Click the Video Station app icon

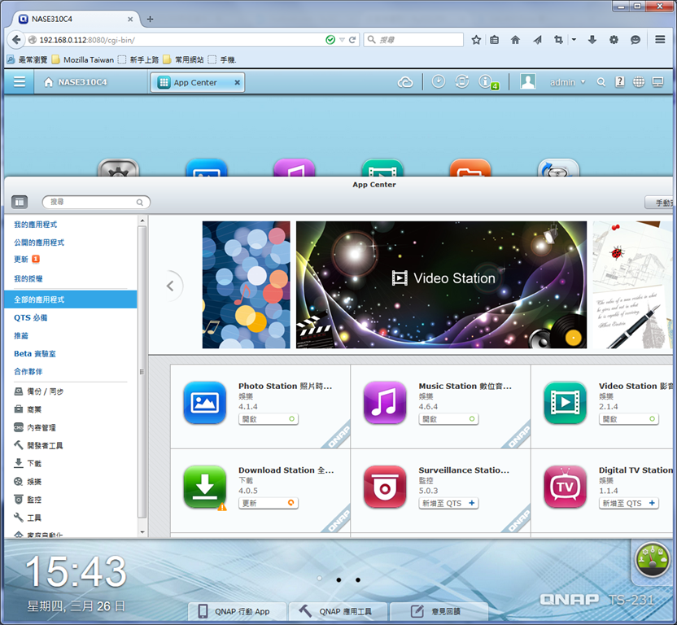pyautogui.click(x=566, y=403)
